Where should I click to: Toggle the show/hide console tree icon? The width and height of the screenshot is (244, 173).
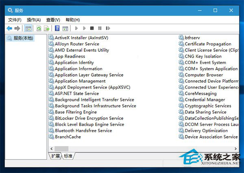(28, 28)
